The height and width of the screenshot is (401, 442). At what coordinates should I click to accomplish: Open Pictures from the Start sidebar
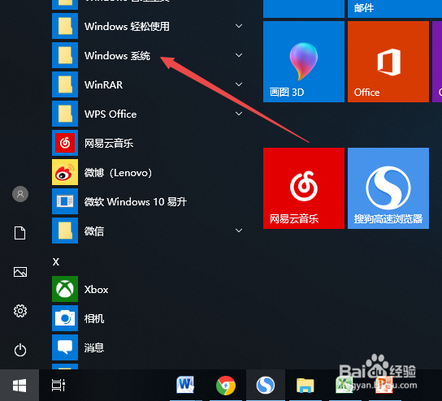coord(20,272)
